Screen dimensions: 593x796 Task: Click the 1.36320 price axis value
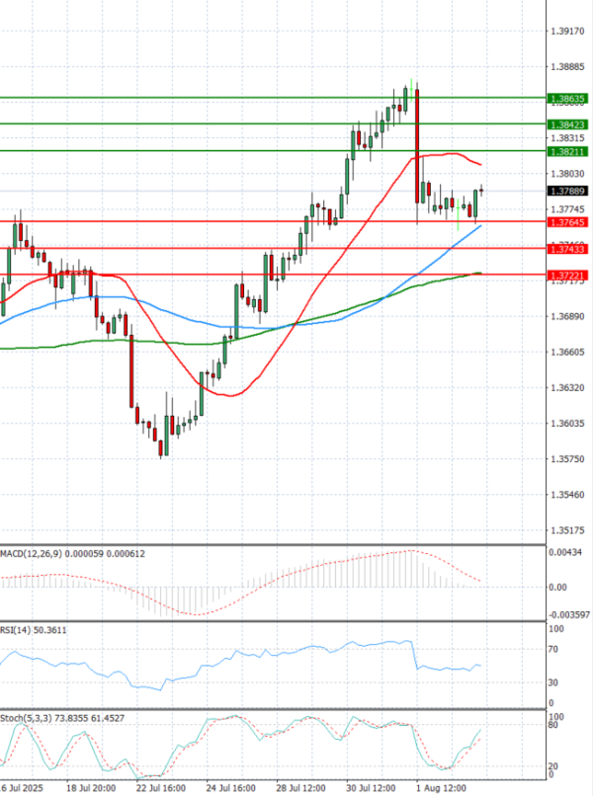[x=567, y=387]
